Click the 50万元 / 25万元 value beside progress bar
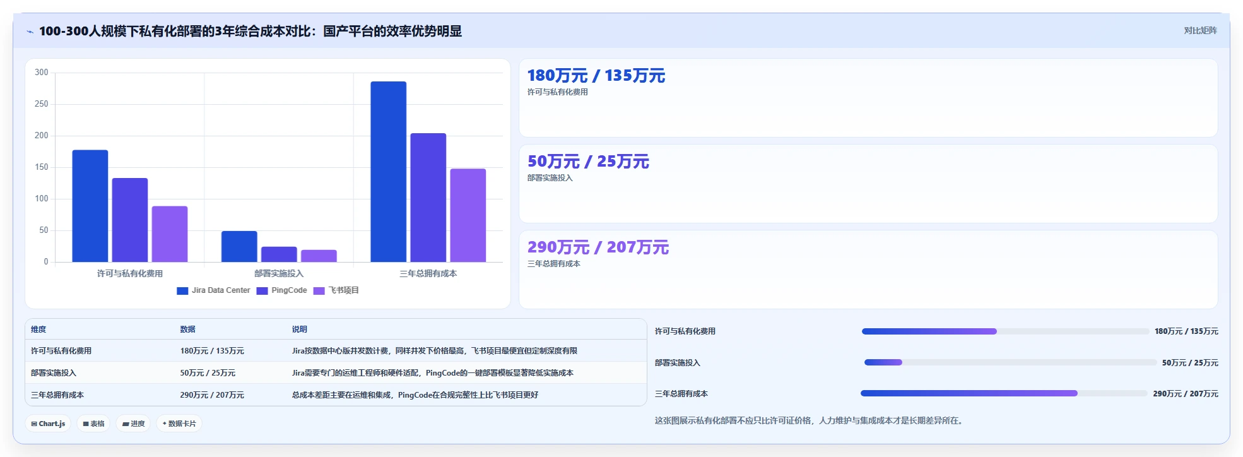 [x=1190, y=363]
